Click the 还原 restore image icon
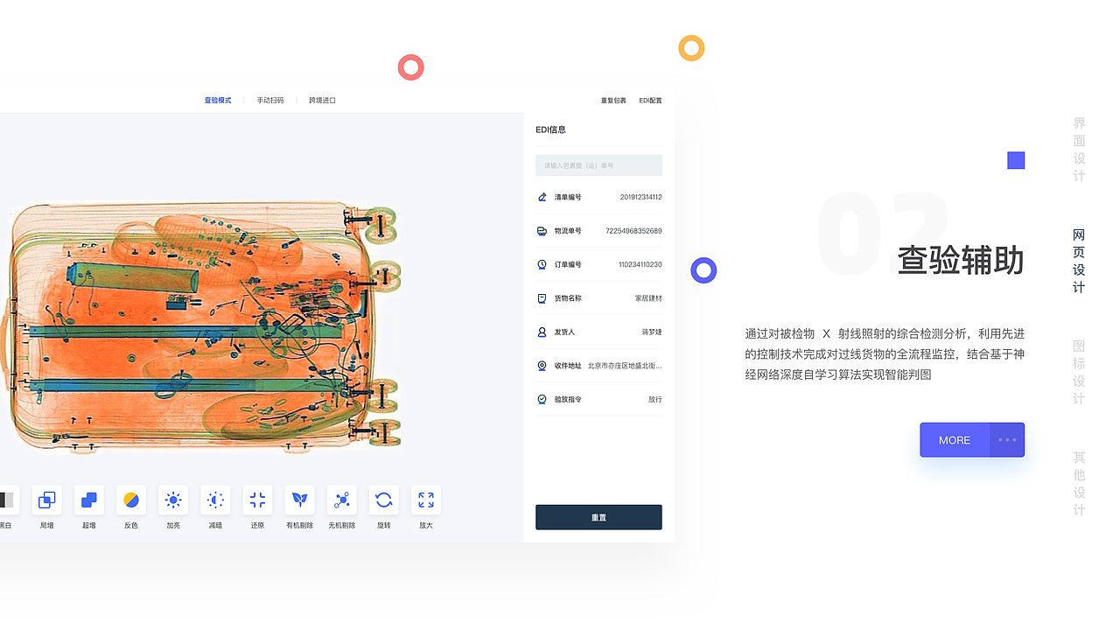Image resolution: width=1120 pixels, height=630 pixels. [256, 500]
